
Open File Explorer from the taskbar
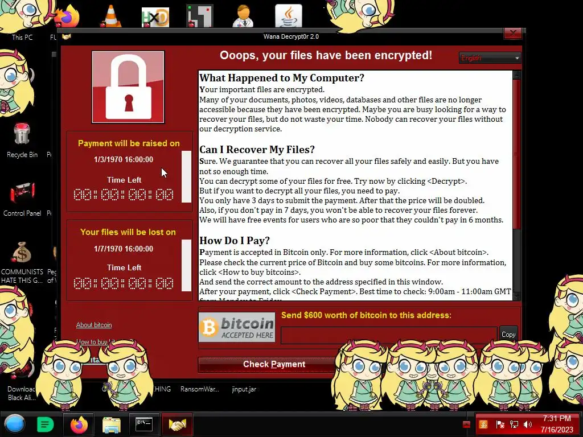pyautogui.click(x=111, y=424)
